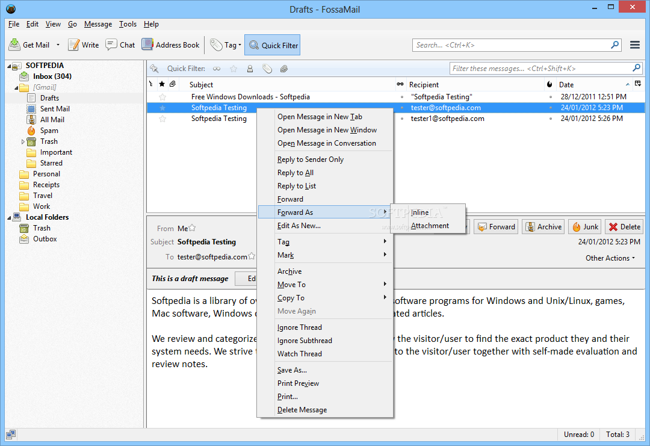Sort by the junk status column icon

click(549, 84)
